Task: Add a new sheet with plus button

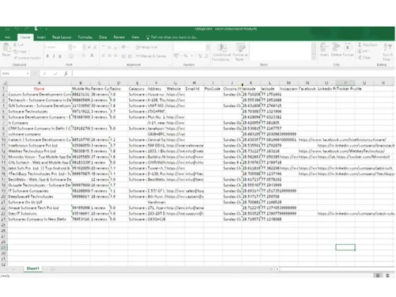Action: [x=52, y=269]
